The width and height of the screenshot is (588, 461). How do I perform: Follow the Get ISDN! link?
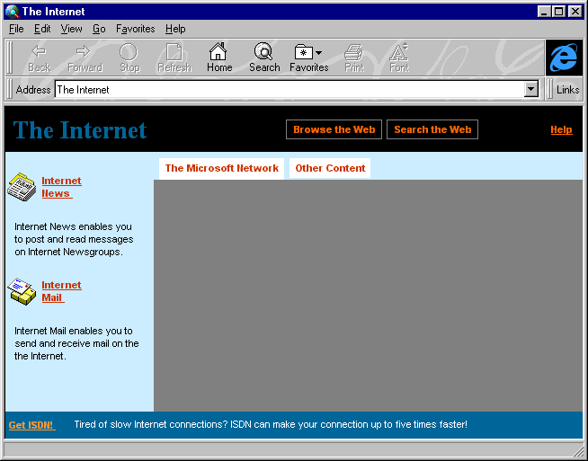pos(31,425)
